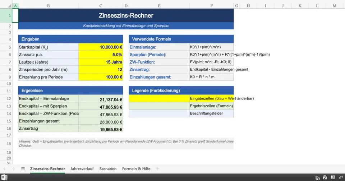The width and height of the screenshot is (345, 181).
Task: Click the document sync icon in bottom bar
Action: point(317,178)
